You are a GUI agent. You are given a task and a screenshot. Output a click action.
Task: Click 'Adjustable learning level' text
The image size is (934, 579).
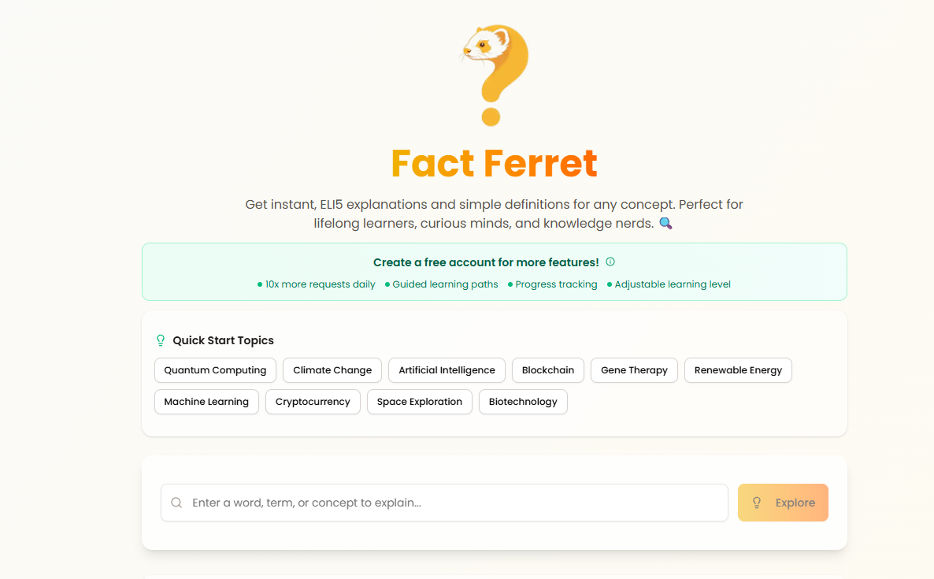pos(673,284)
